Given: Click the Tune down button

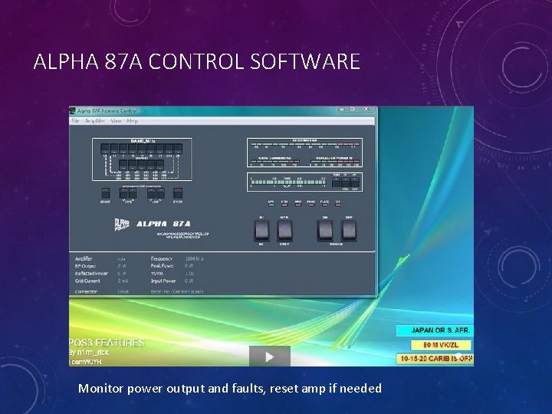Looking at the screenshot, I should [123, 193].
